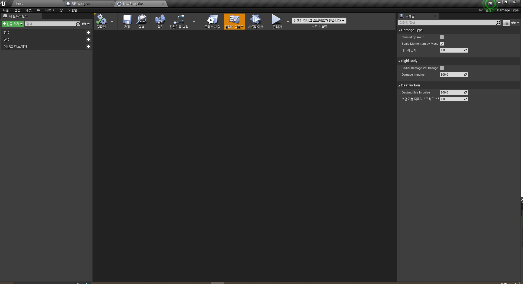Viewport: 523px width, 284px height.
Task: Open the File (파일) menu
Action: pos(6,10)
